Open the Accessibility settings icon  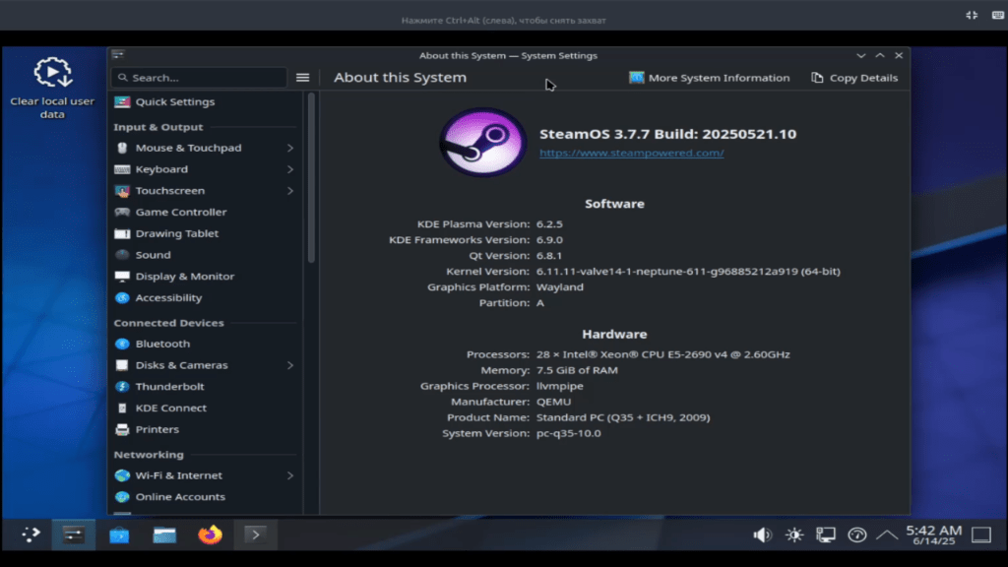(122, 298)
